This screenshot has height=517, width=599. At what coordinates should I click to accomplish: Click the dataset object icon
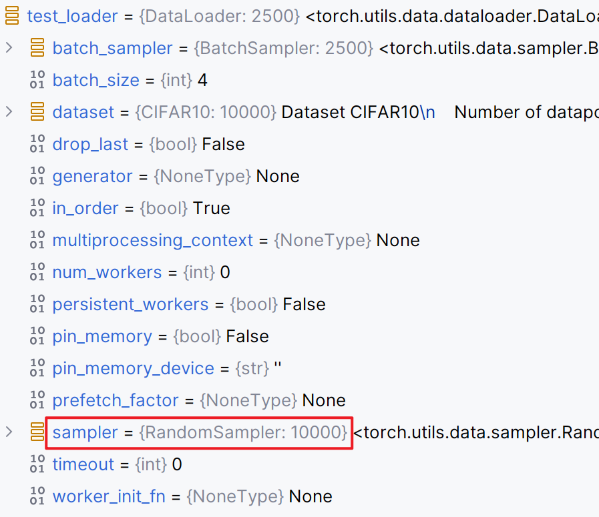(x=37, y=112)
